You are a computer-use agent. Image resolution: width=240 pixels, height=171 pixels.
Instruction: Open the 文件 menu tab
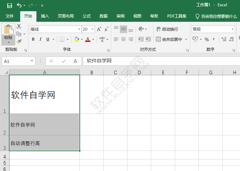tap(10, 16)
